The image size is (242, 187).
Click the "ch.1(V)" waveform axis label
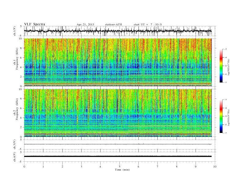pos(15,31)
